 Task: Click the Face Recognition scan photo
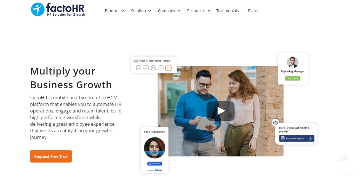pos(154,147)
